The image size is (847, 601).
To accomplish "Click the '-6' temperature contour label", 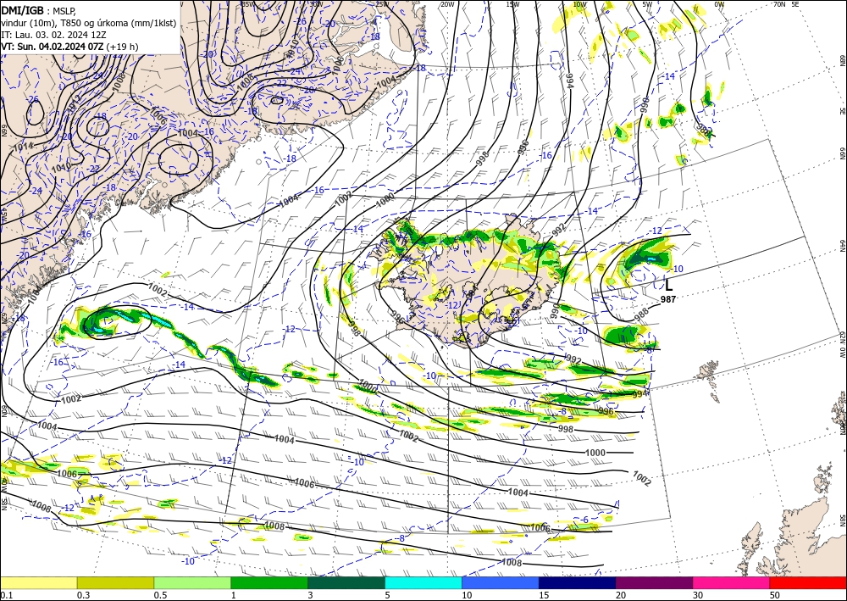I will [584, 520].
